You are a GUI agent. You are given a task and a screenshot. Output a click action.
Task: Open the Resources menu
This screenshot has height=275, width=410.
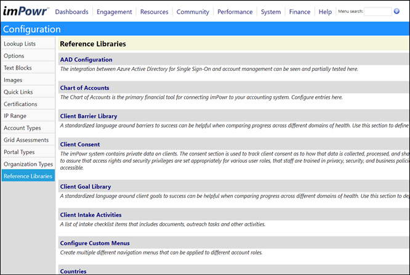155,12
